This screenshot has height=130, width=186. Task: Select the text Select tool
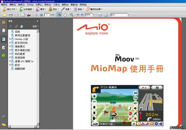tap(59, 15)
